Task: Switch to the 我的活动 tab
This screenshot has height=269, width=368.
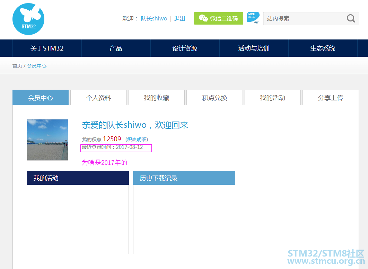Action: click(x=272, y=98)
